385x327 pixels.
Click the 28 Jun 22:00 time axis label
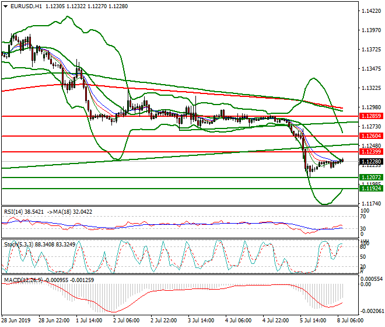54,321
